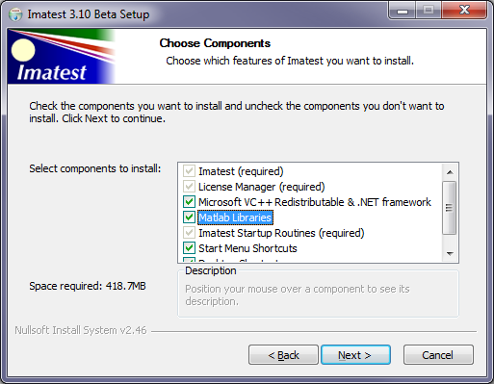The height and width of the screenshot is (384, 494).
Task: Minimize the Imatest Setup window
Action: [403, 11]
